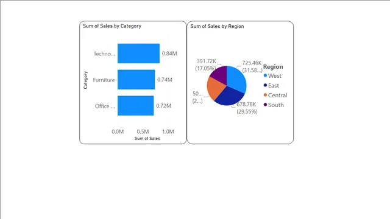Select the East legend marker

point(265,85)
